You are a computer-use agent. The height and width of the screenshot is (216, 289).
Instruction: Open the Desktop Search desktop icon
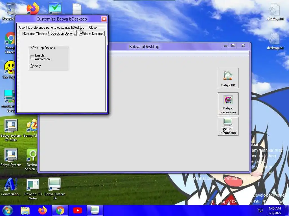[32, 160]
